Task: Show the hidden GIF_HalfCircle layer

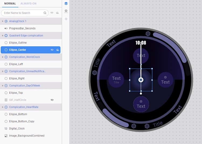Action: pos(52,100)
